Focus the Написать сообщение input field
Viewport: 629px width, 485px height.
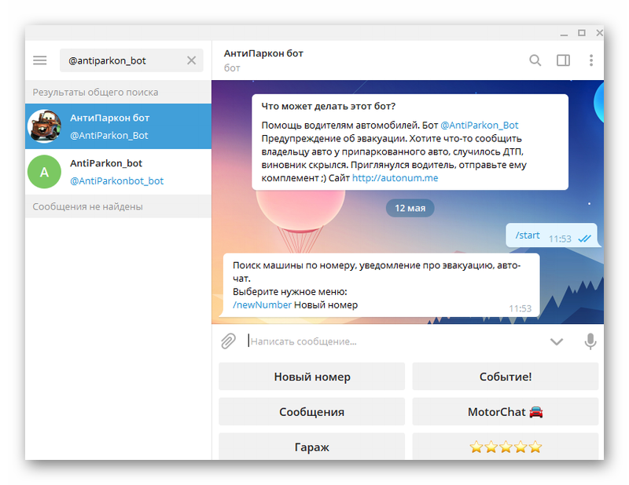(395, 341)
